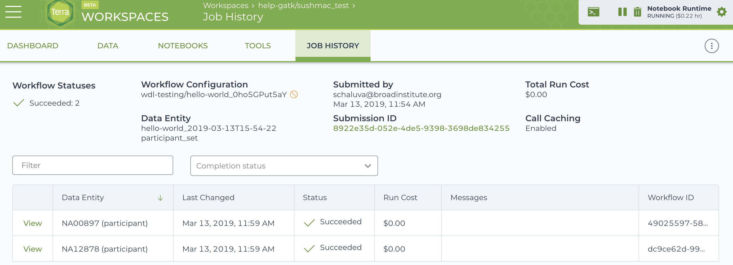Click the orange warning icon beside workflow configuration
This screenshot has width=733, height=265.
294,94
